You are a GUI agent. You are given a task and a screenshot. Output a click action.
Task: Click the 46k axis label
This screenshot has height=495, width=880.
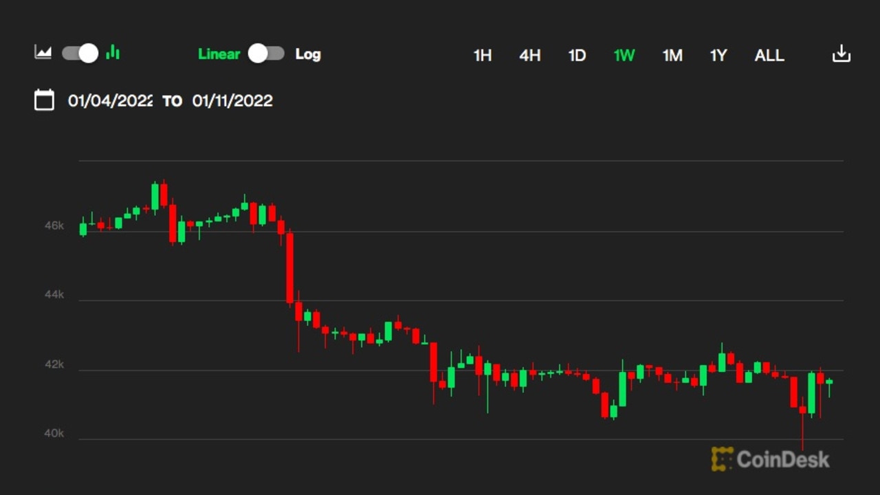(54, 225)
